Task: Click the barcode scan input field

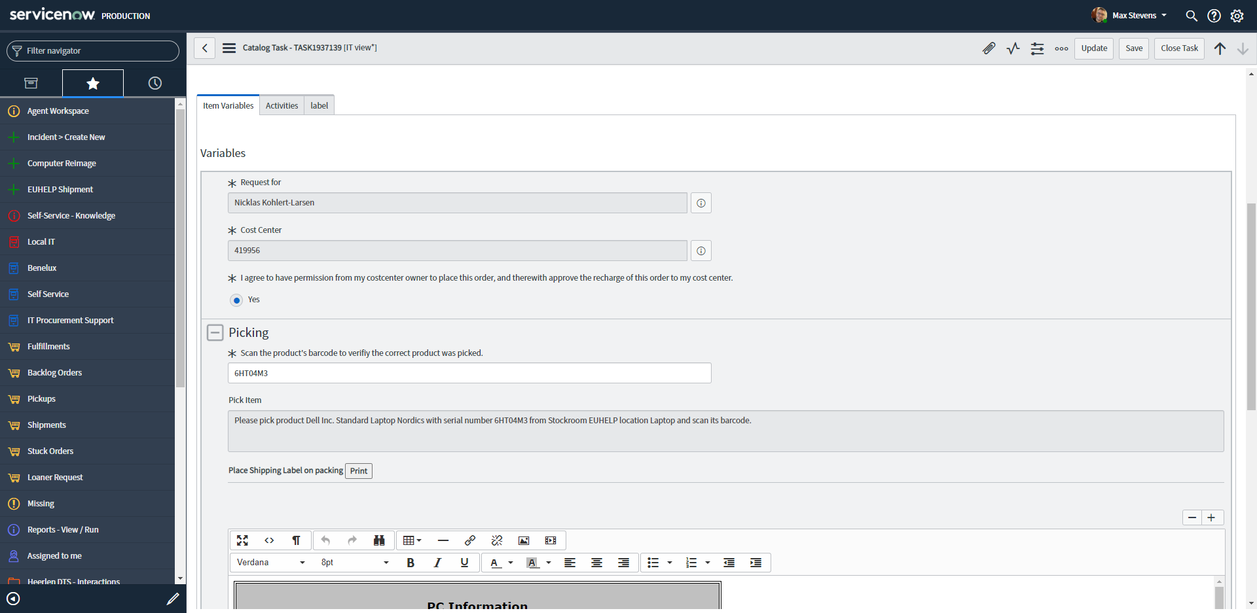Action: pyautogui.click(x=469, y=374)
